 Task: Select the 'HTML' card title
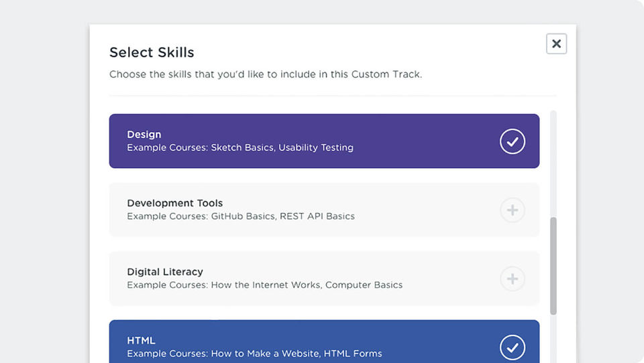141,340
